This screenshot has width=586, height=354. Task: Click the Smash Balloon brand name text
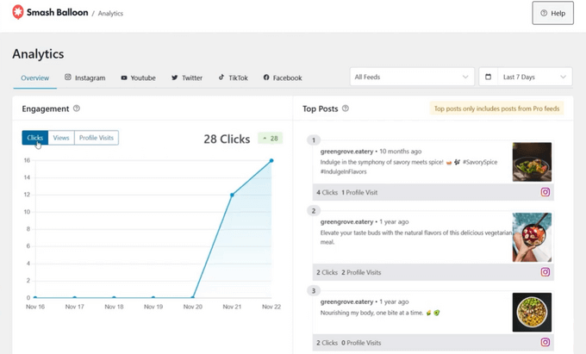point(57,12)
